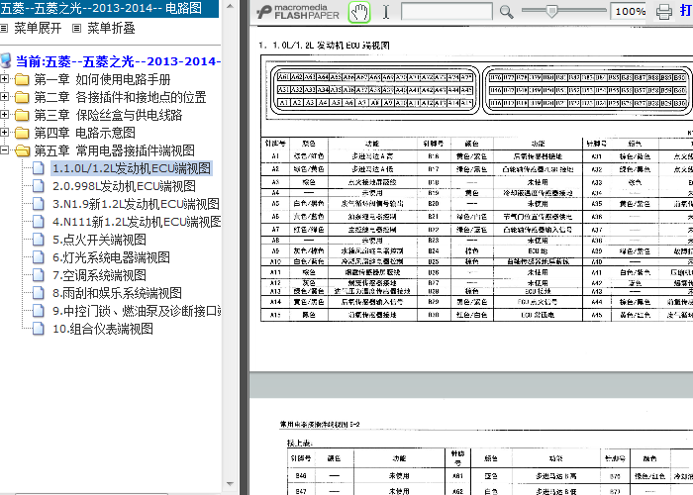Viewport: 693px width, 495px height.
Task: Click 菜单展开 to expand all menus
Action: pyautogui.click(x=38, y=29)
